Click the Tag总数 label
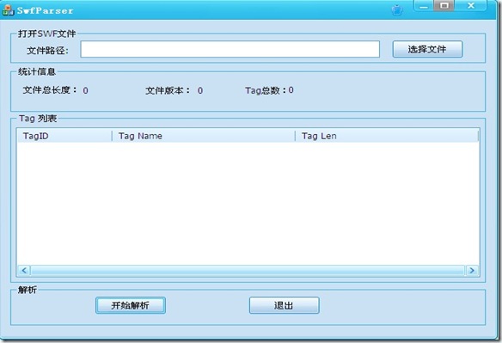This screenshot has width=502, height=343. click(x=266, y=90)
